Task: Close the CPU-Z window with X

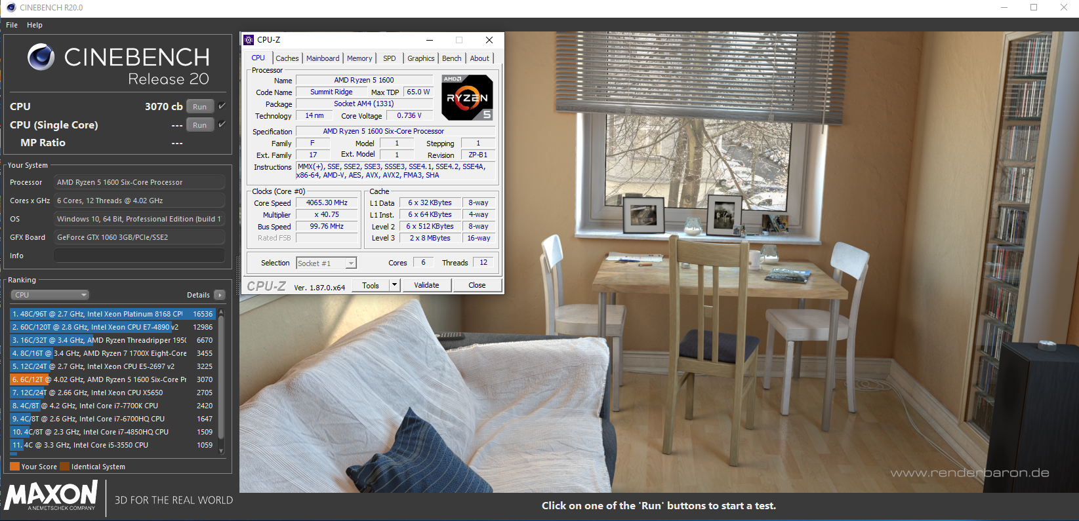Action: point(489,40)
